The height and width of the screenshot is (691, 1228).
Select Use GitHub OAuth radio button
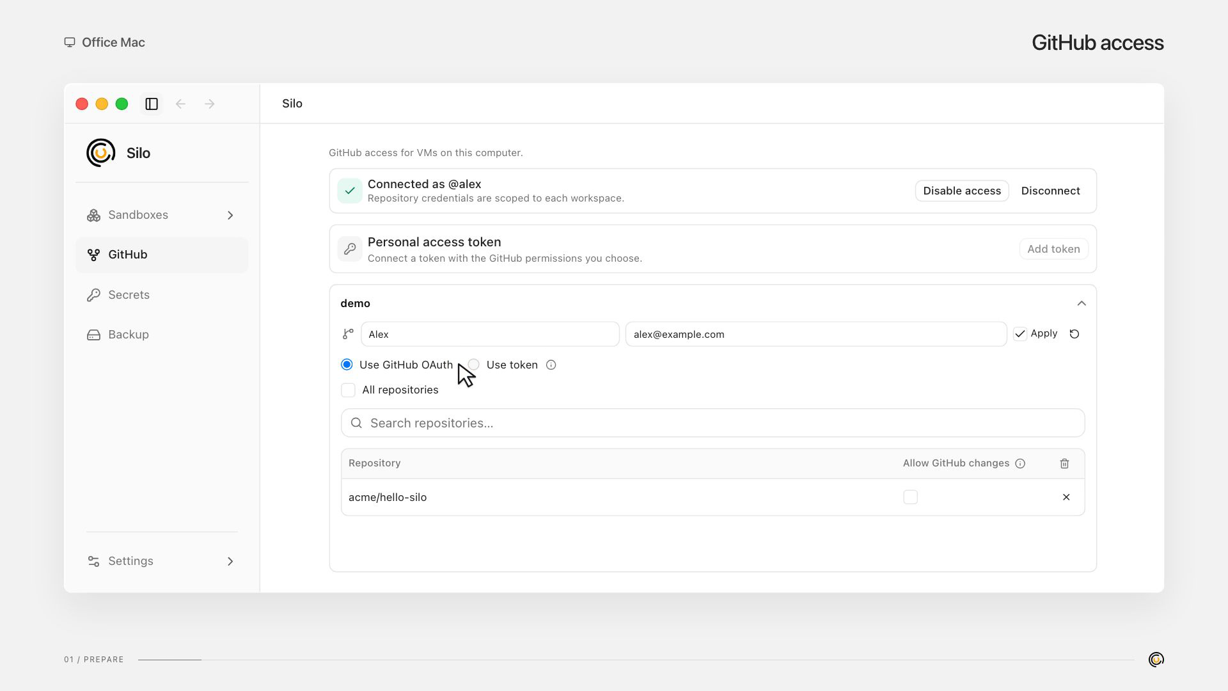[347, 365]
